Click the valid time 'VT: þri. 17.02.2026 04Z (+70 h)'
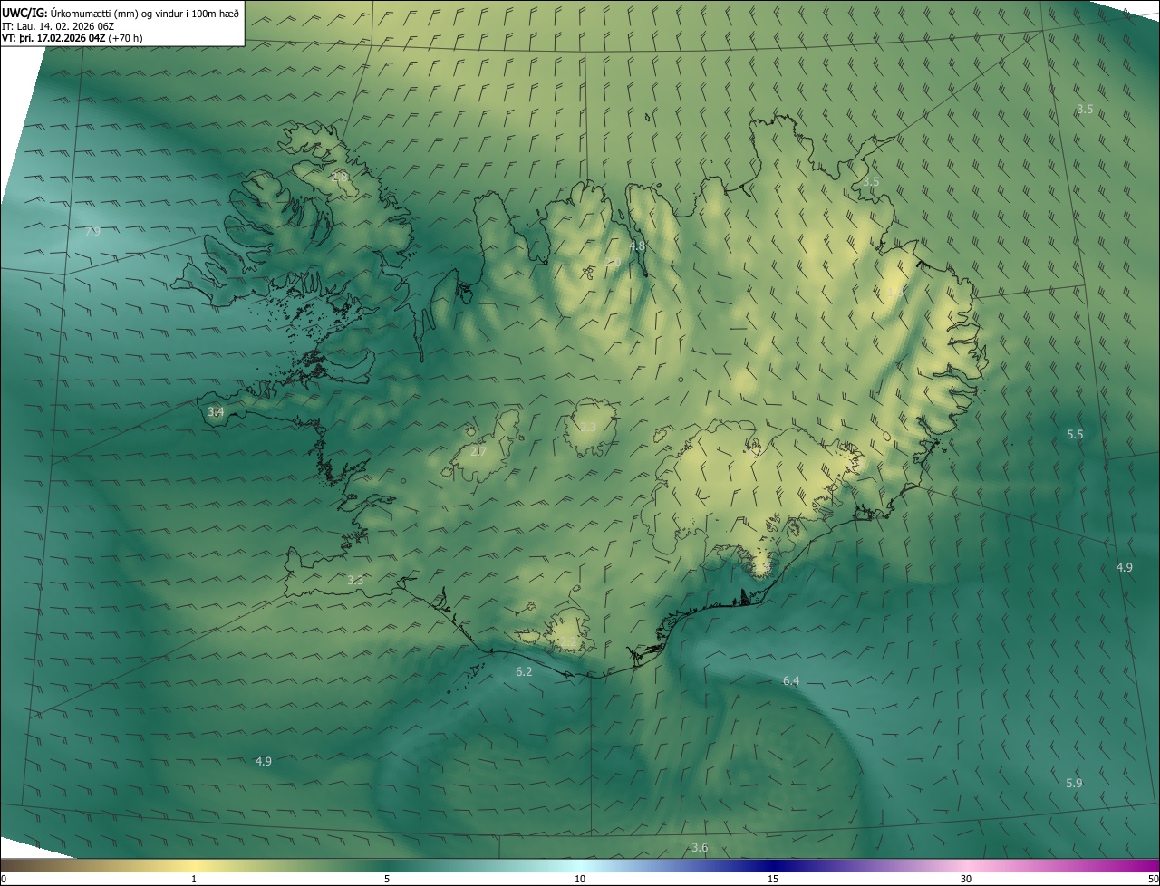This screenshot has height=886, width=1160. point(72,38)
